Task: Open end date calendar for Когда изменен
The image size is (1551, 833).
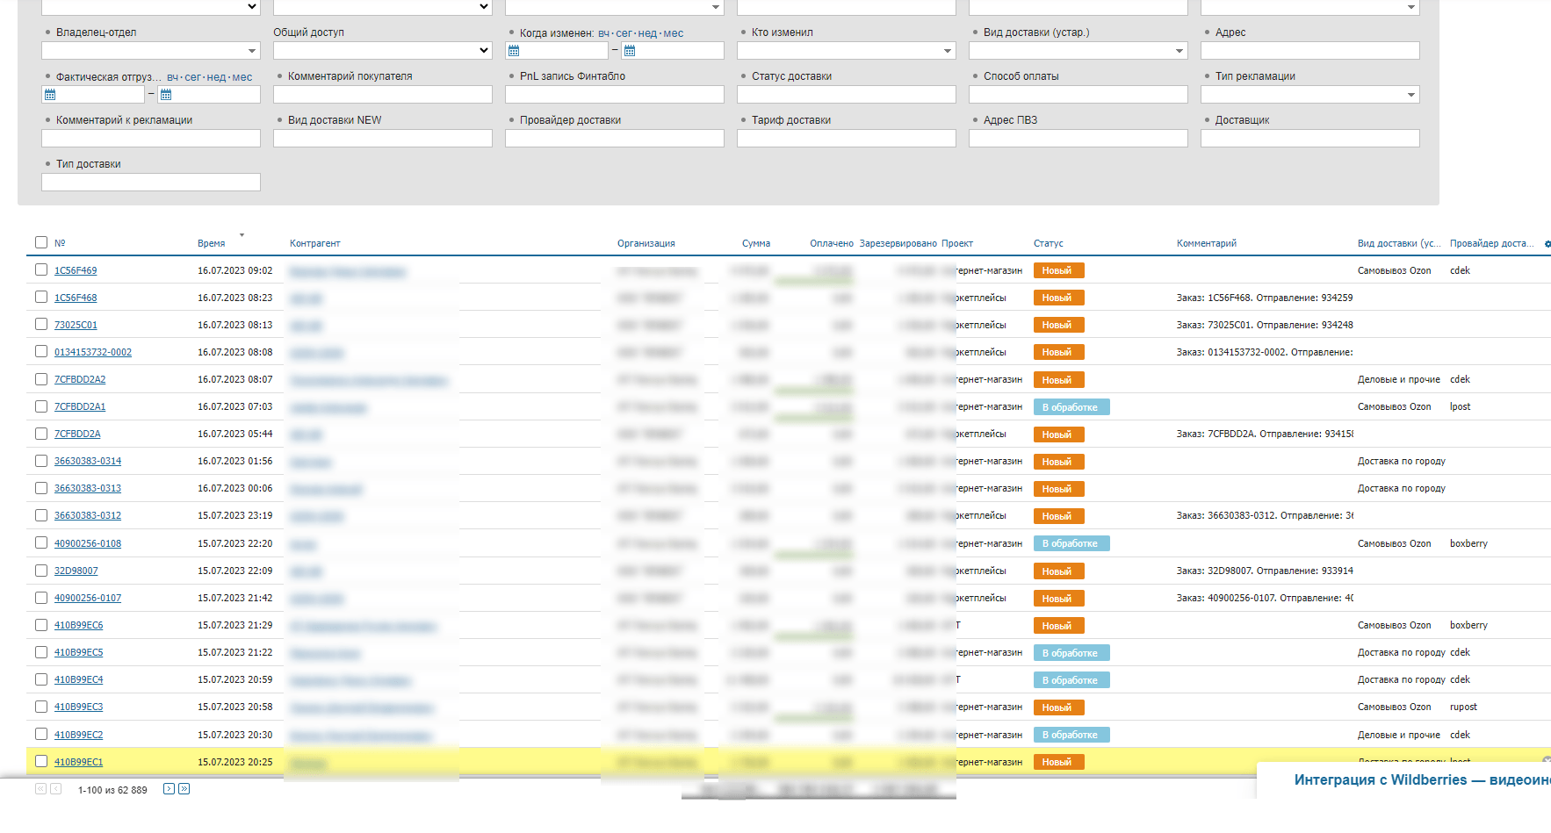Action: click(630, 51)
